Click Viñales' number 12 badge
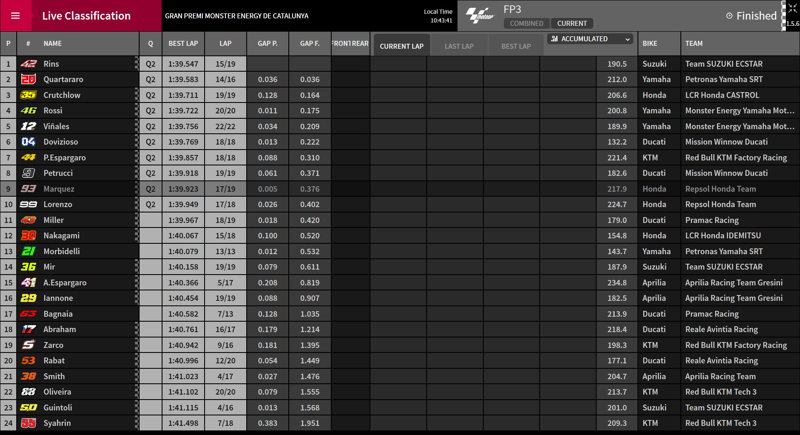The image size is (800, 435). tap(29, 126)
